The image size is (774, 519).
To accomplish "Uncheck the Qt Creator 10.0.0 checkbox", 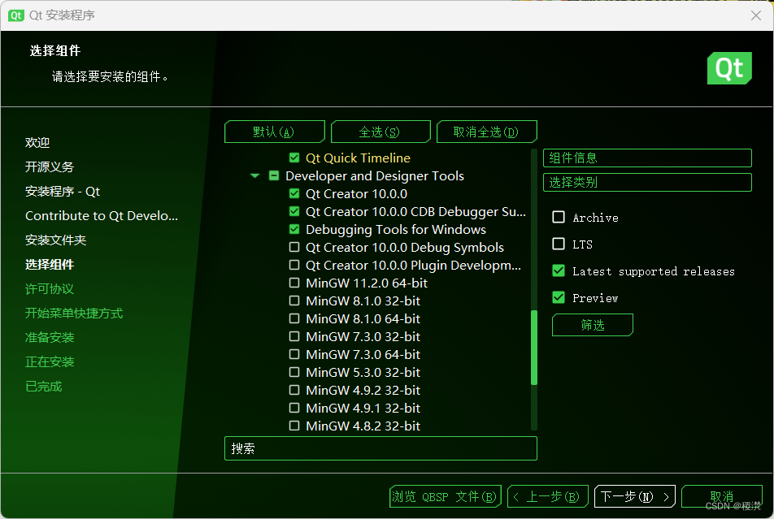I will [x=294, y=193].
